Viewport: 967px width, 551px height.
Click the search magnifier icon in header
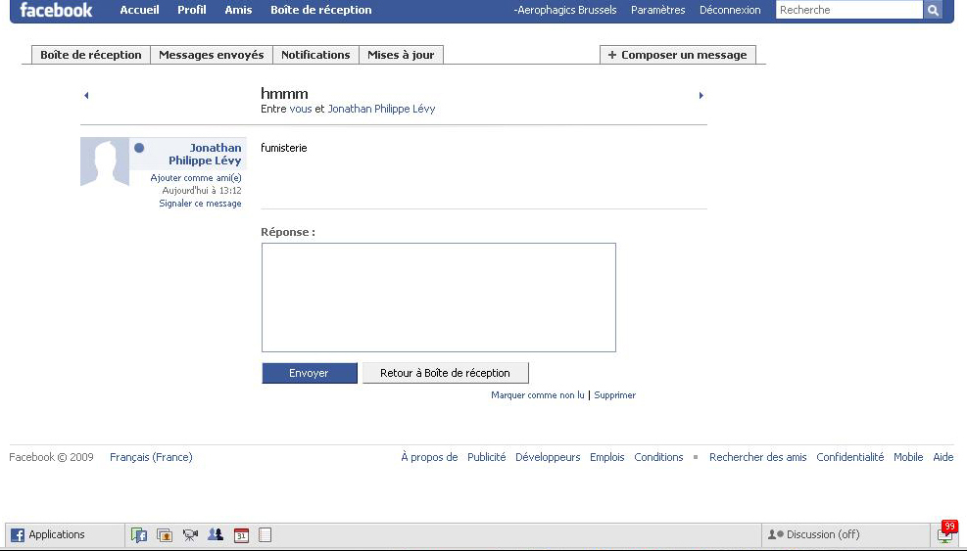(x=933, y=11)
